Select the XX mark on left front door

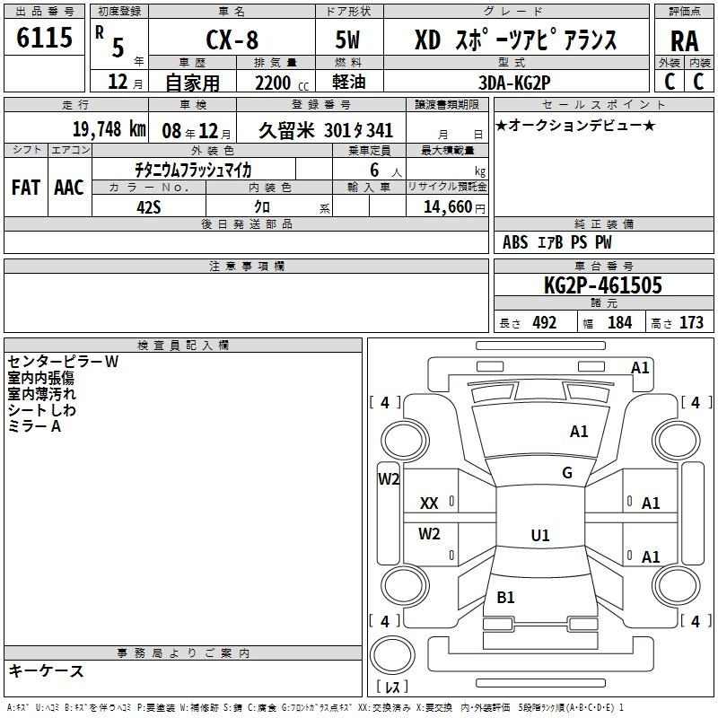429,503
